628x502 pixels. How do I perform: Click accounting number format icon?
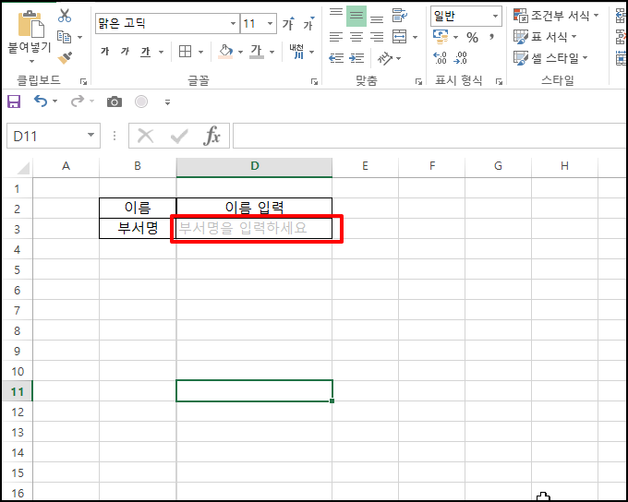point(441,37)
